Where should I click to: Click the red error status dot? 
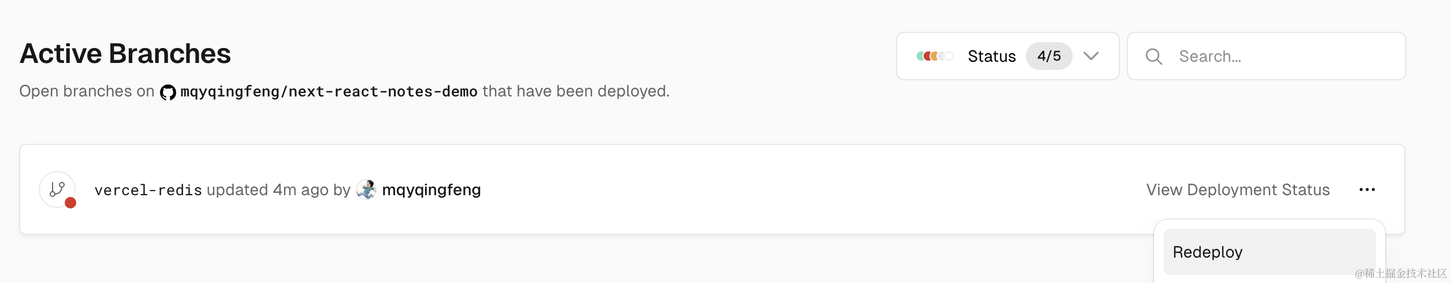(x=70, y=203)
